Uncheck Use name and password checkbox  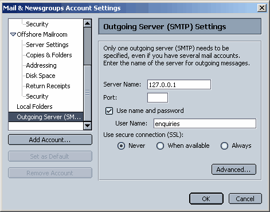click(109, 111)
